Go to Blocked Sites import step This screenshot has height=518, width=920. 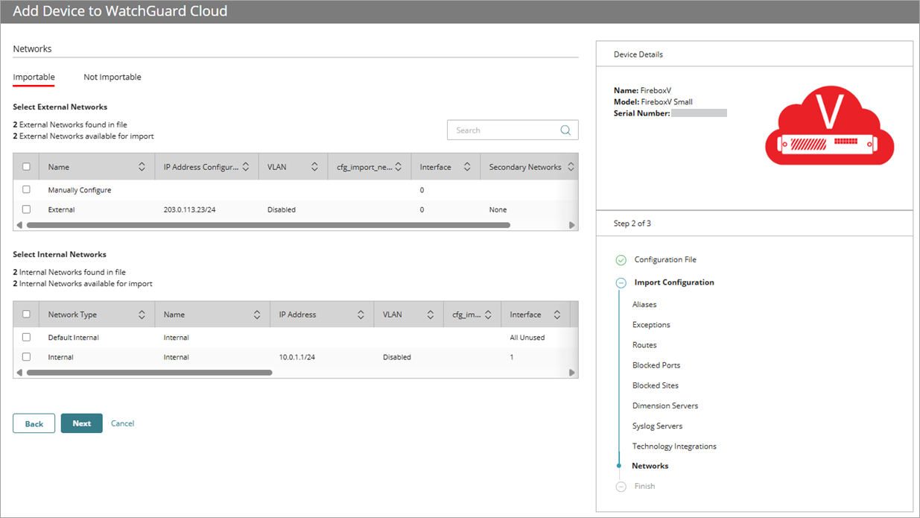[x=656, y=385]
